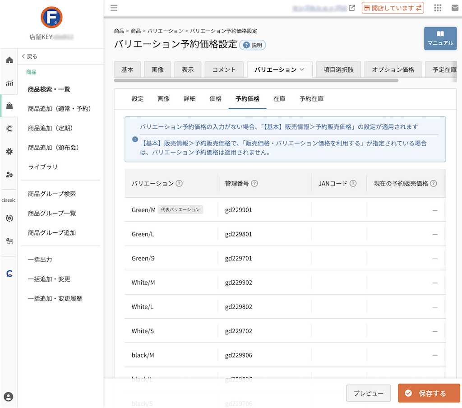This screenshot has width=462, height=408.
Task: Switch to the top-level 画像 tab
Action: pyautogui.click(x=157, y=70)
